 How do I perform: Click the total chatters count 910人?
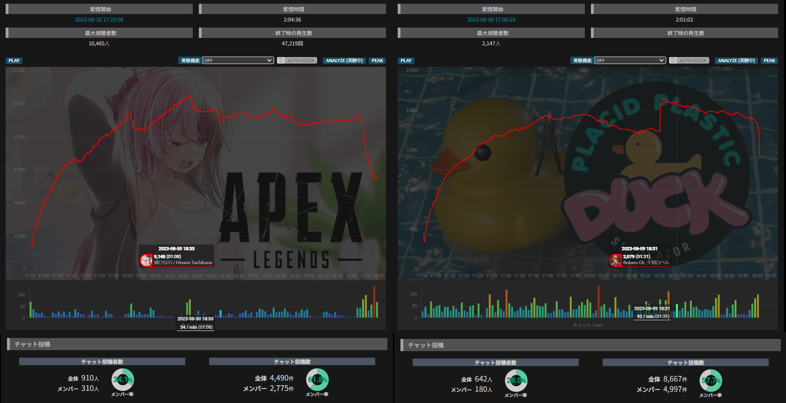[x=90, y=378]
